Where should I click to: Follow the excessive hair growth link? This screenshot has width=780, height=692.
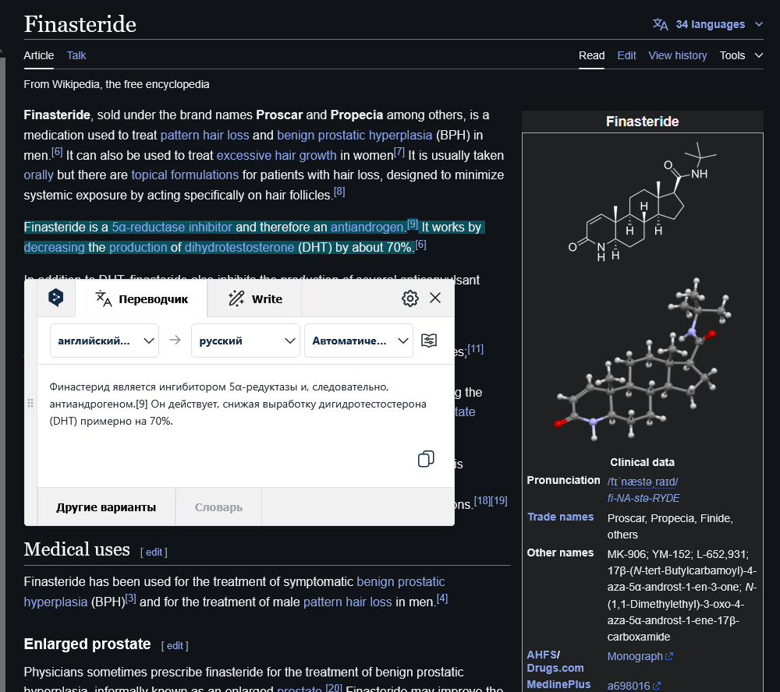pos(277,156)
